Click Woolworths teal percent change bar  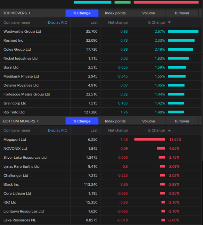point(183,31)
